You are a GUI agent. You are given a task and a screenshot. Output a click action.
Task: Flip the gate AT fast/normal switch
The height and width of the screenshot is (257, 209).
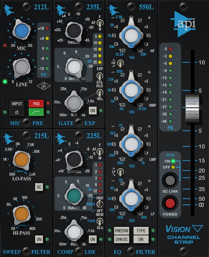(100, 23)
